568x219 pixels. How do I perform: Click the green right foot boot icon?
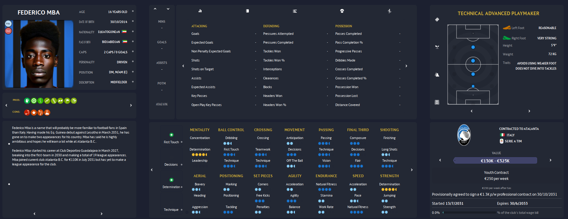coord(507,38)
